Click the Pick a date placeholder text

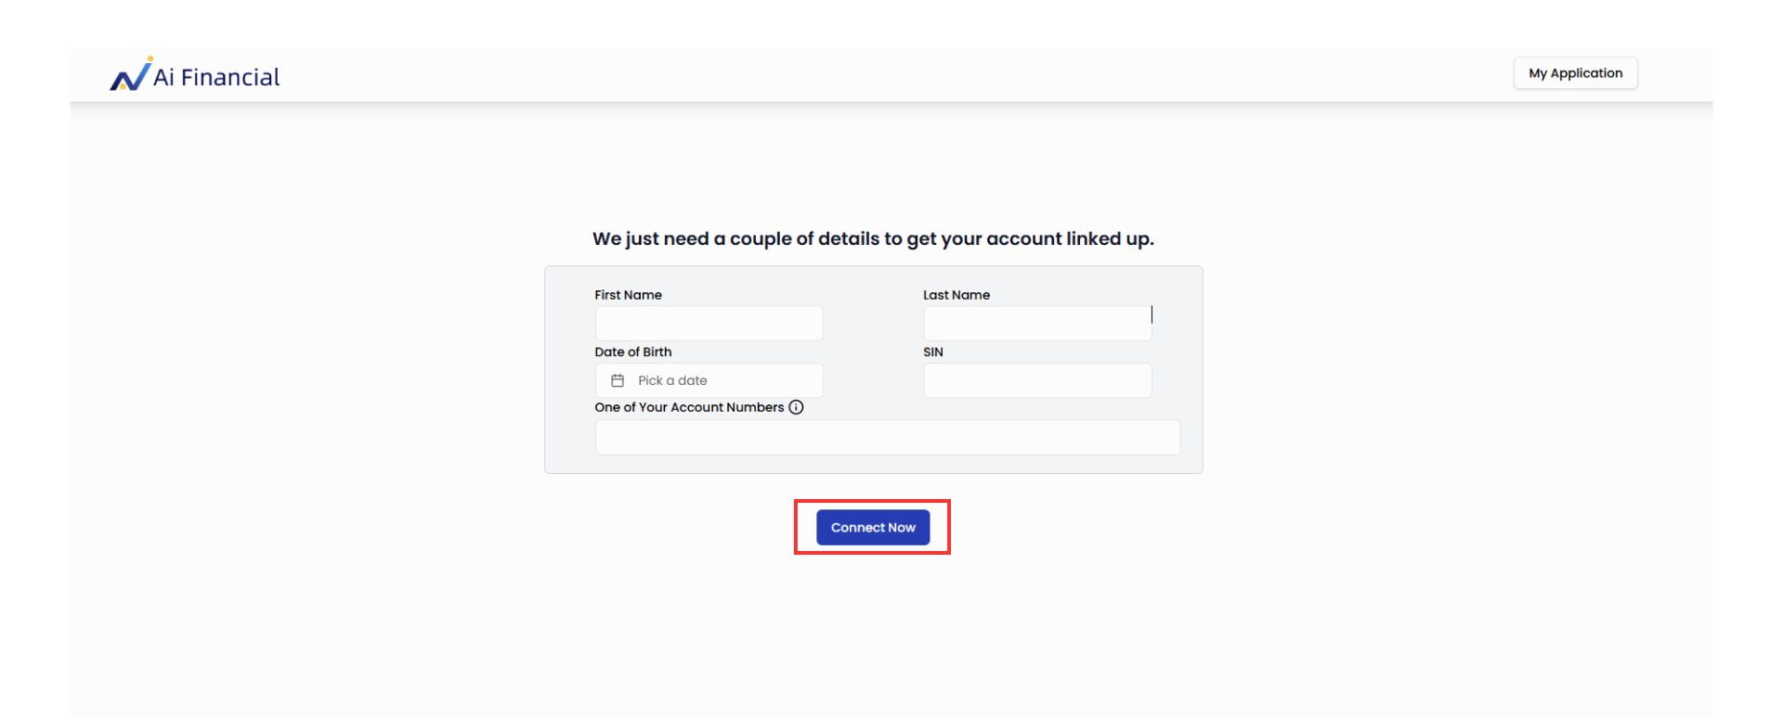tap(672, 380)
